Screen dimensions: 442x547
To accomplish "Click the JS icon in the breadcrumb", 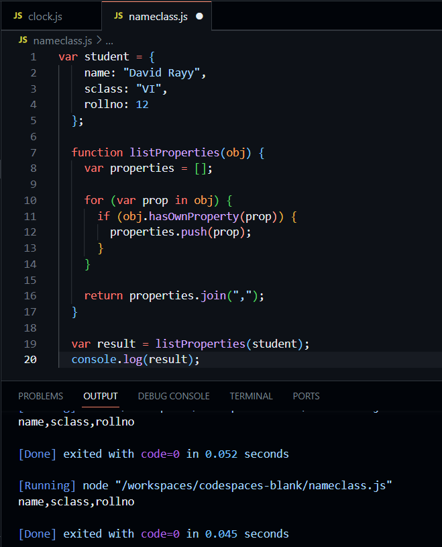I will 23,40.
